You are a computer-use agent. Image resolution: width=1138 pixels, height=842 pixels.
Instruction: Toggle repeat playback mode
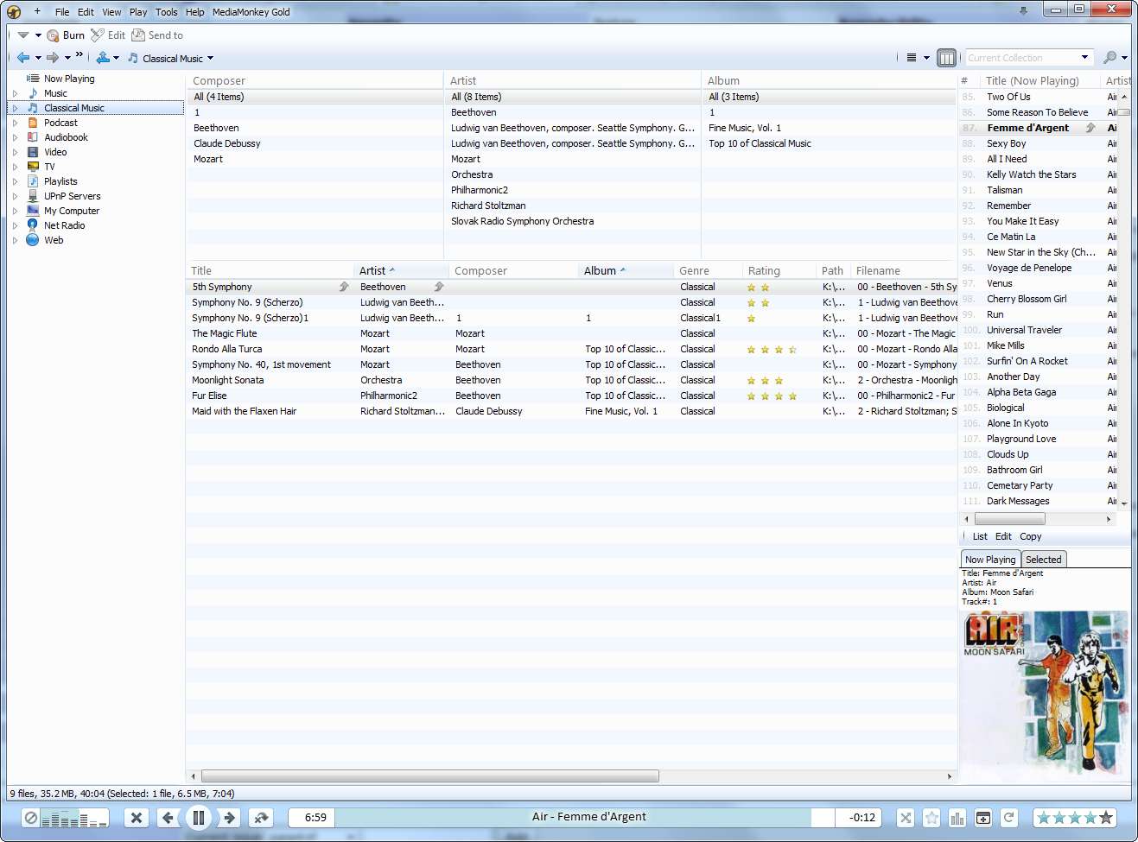[1008, 818]
